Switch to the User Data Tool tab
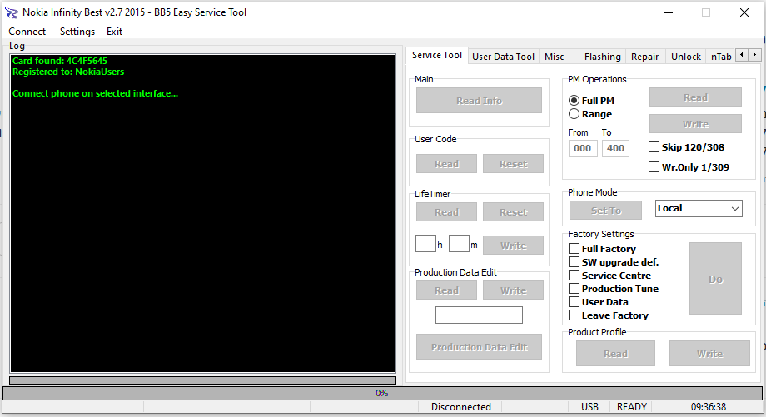Screen dimensions: 766x417 point(503,57)
